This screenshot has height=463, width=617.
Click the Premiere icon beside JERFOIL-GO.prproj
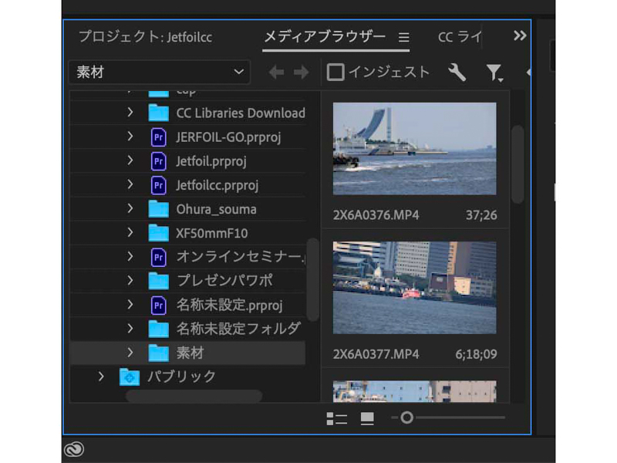[x=158, y=137]
